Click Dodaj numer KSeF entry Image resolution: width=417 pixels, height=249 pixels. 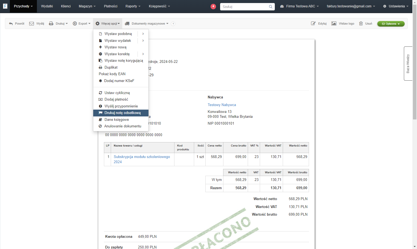point(121,81)
